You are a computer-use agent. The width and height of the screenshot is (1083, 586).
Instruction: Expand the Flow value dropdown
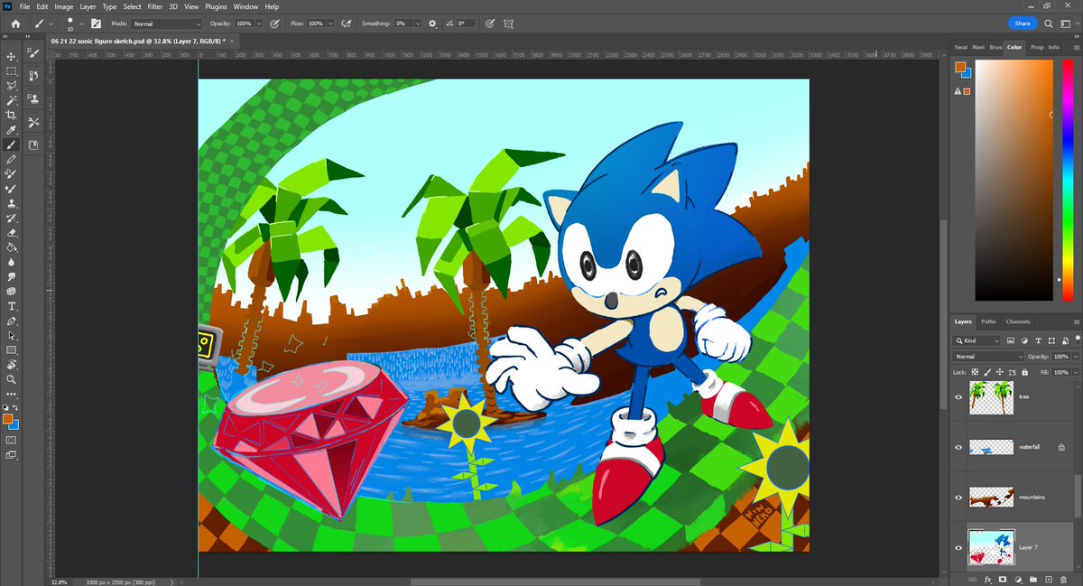point(331,23)
